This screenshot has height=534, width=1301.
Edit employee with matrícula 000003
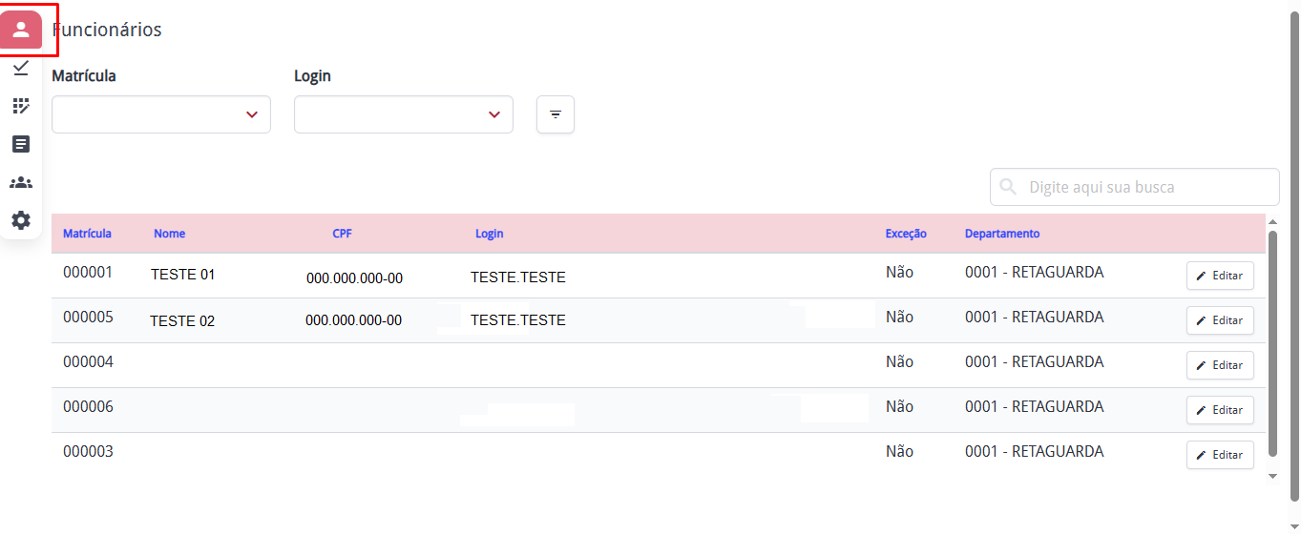pyautogui.click(x=1220, y=455)
